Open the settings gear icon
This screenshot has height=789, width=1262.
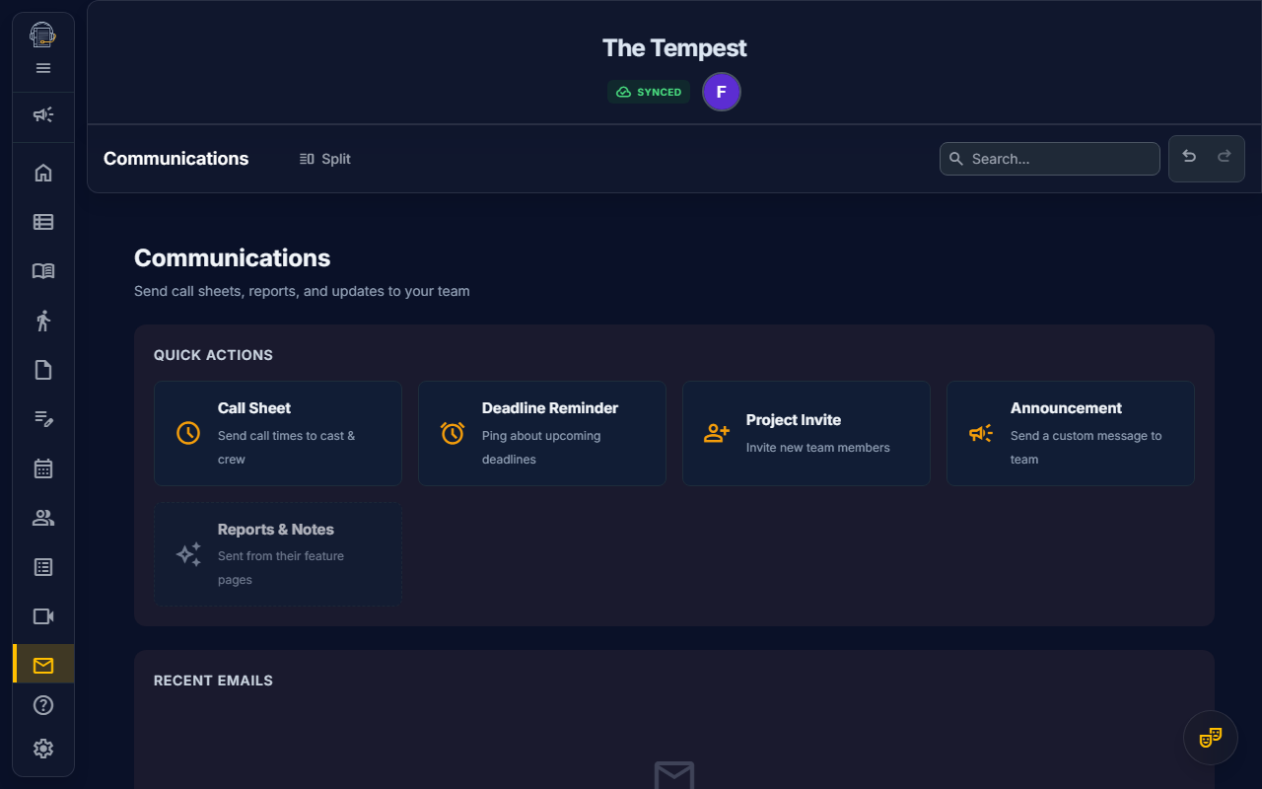coord(42,749)
